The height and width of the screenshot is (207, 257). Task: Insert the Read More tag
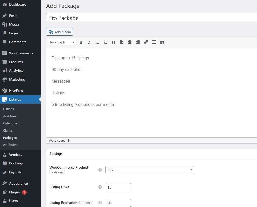point(154,42)
